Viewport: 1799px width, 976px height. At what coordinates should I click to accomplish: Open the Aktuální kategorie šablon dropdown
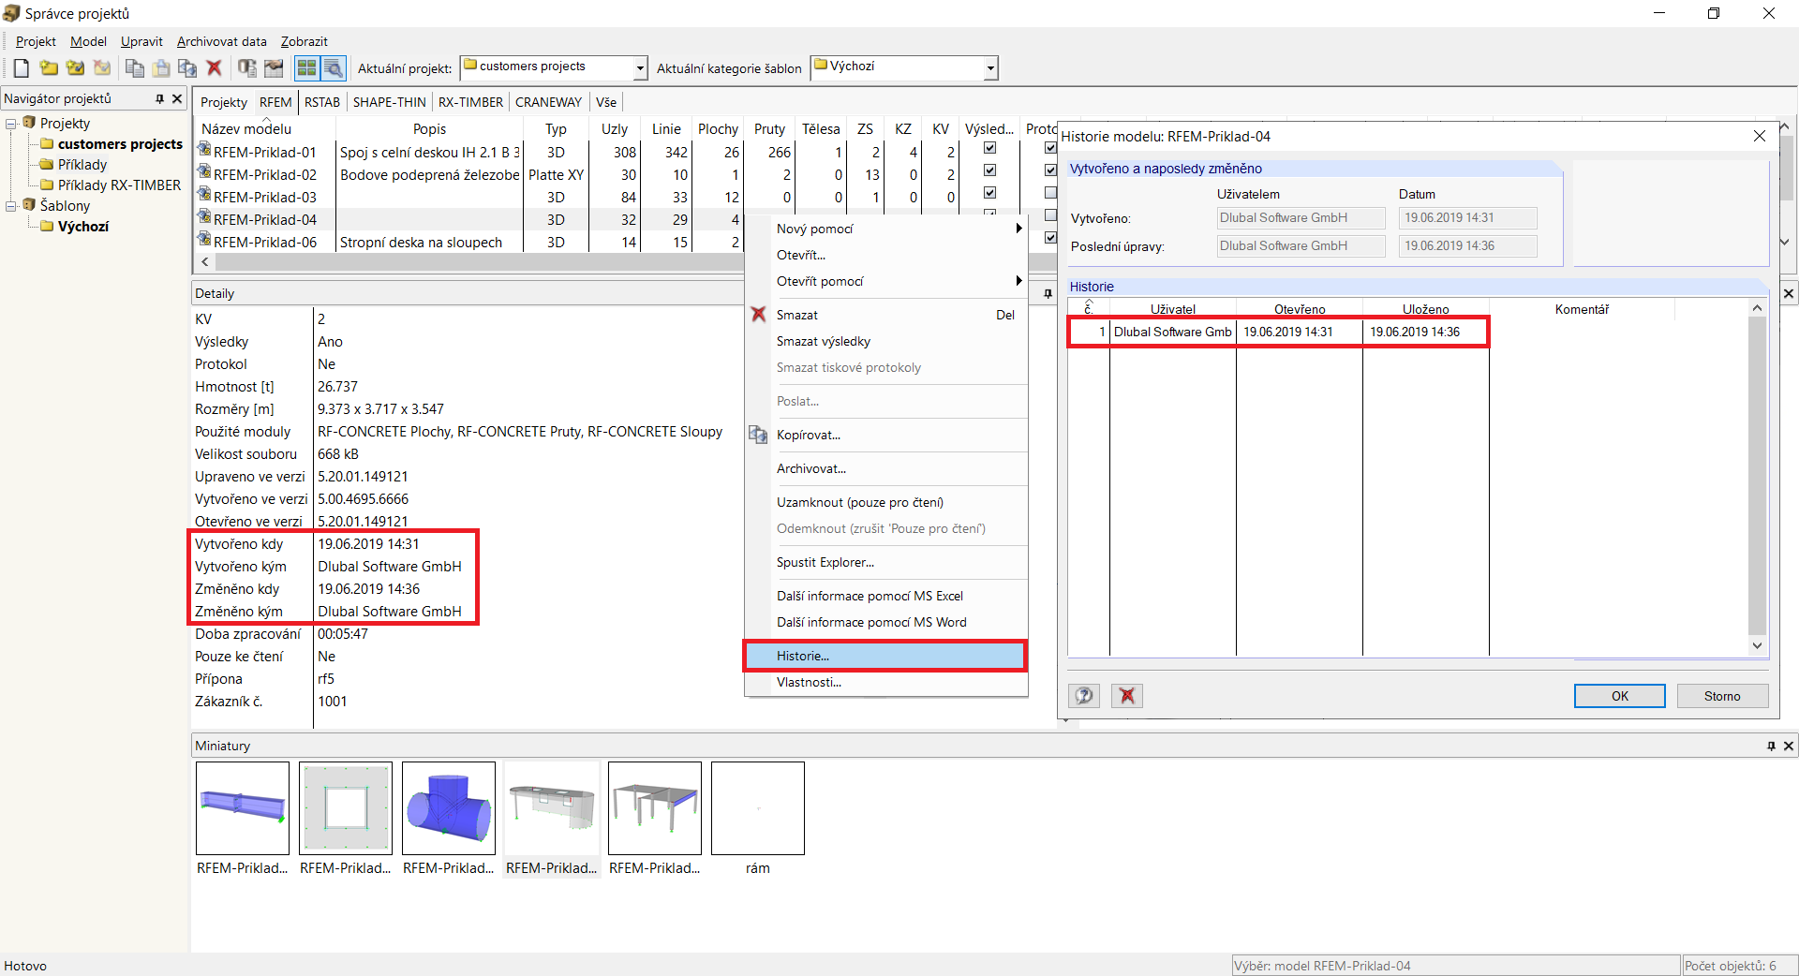click(x=990, y=67)
